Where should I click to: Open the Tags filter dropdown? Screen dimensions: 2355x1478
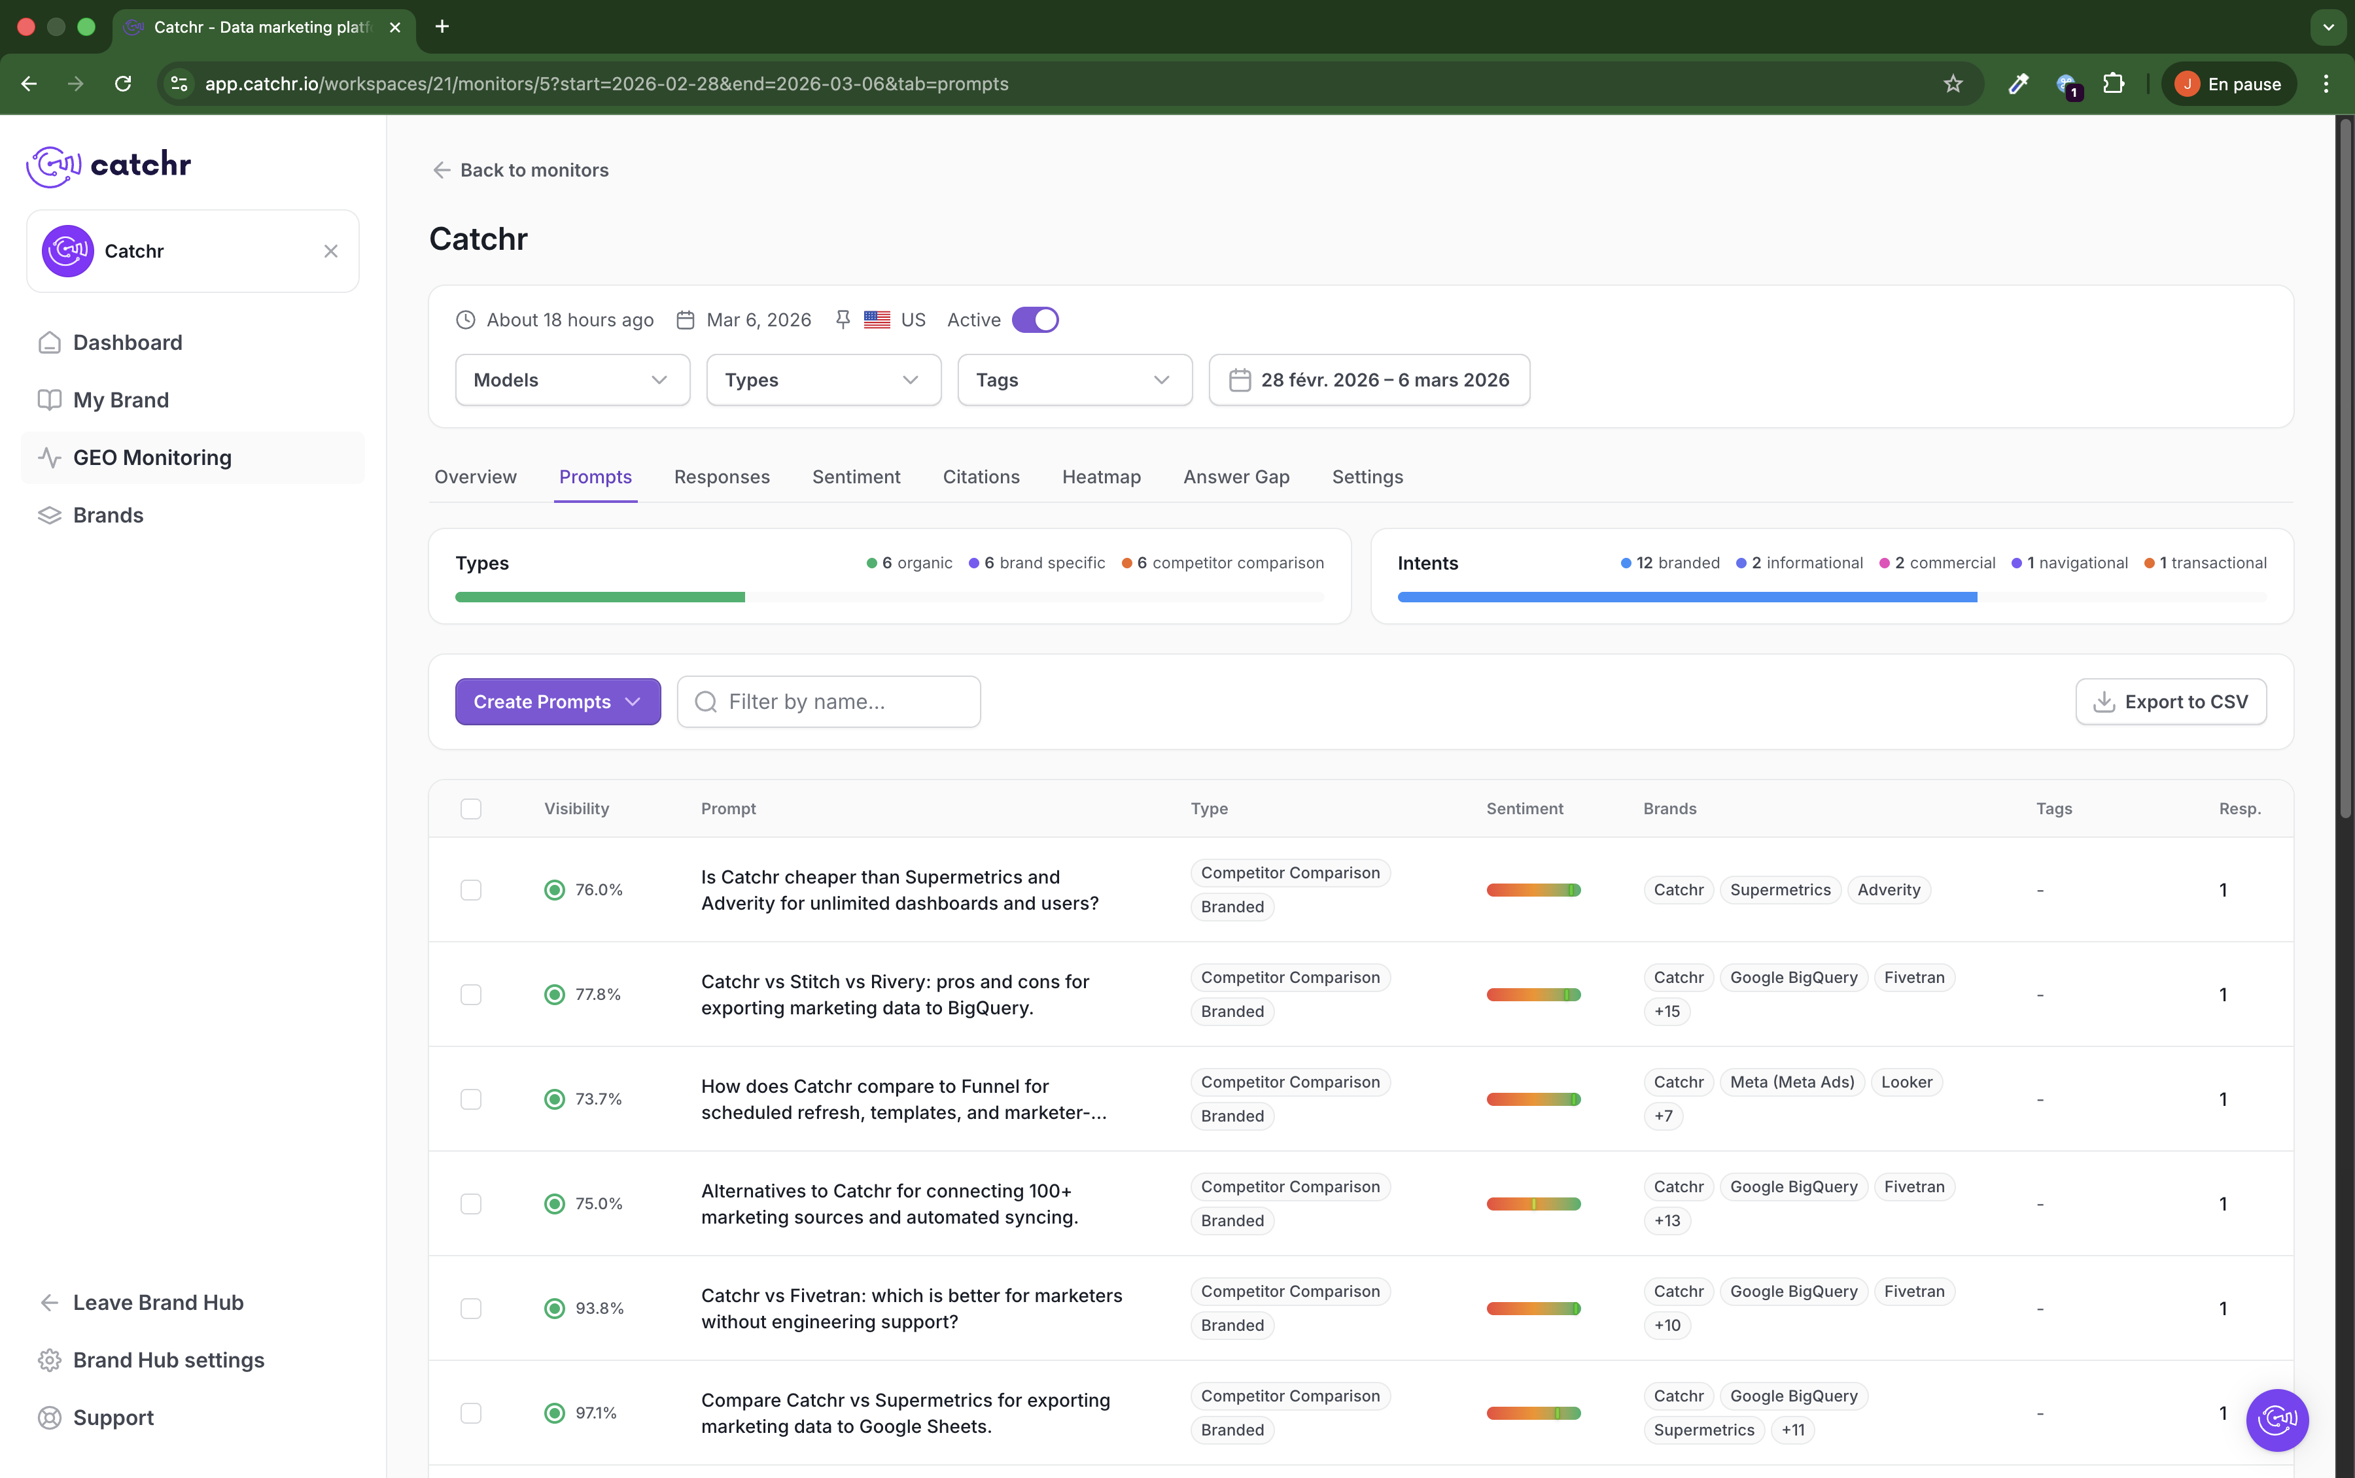tap(1073, 380)
